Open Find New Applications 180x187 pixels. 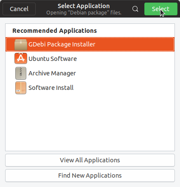tap(90, 175)
